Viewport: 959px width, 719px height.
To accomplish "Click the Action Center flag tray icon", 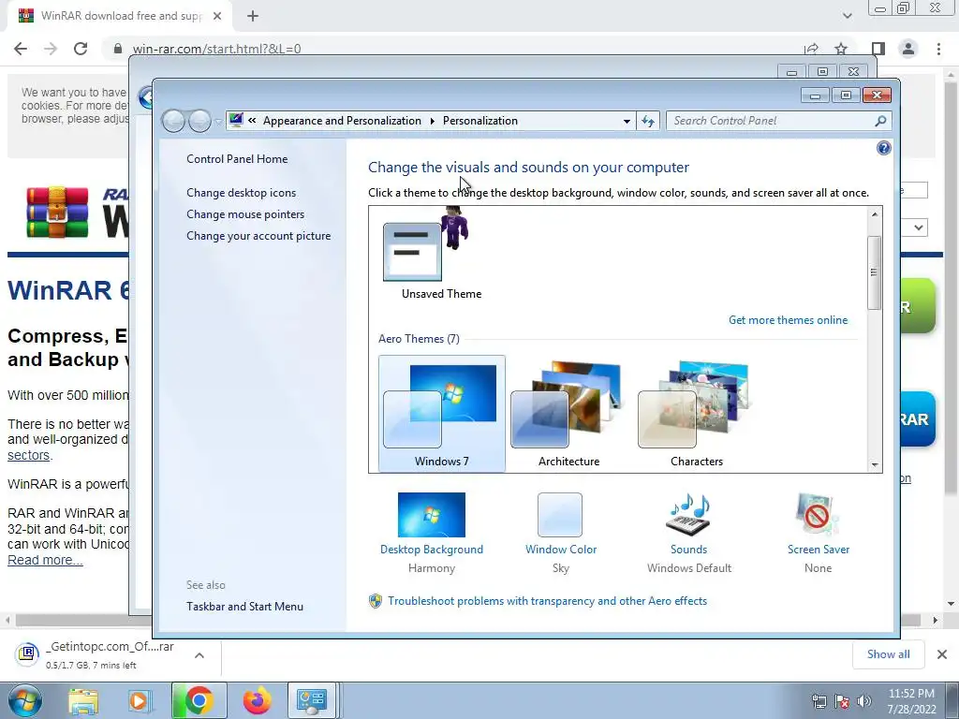I will [x=842, y=701].
